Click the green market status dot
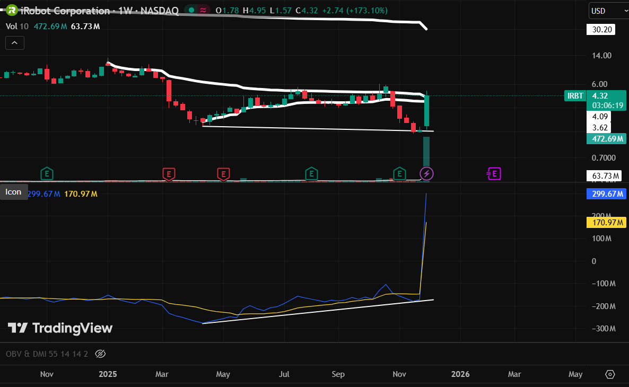This screenshot has height=387, width=629. coord(192,11)
